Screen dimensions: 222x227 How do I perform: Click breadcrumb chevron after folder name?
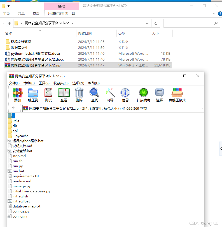[72, 23]
